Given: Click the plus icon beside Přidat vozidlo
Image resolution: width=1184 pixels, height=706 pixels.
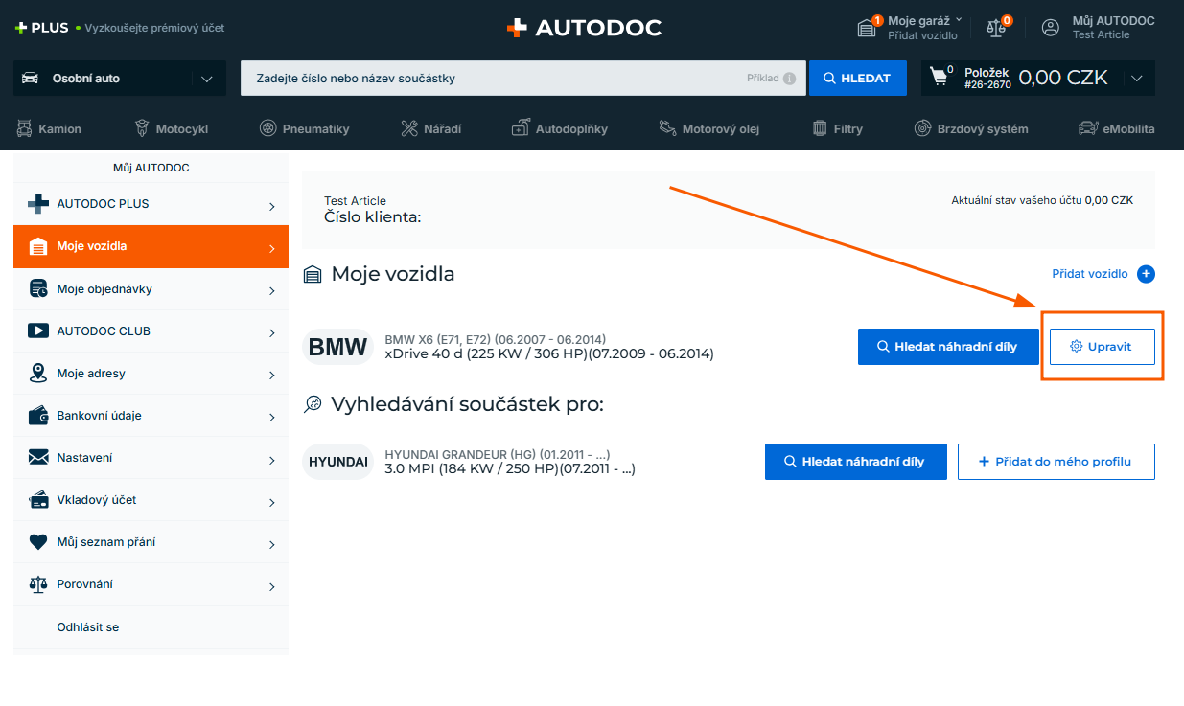Looking at the screenshot, I should click(1146, 274).
